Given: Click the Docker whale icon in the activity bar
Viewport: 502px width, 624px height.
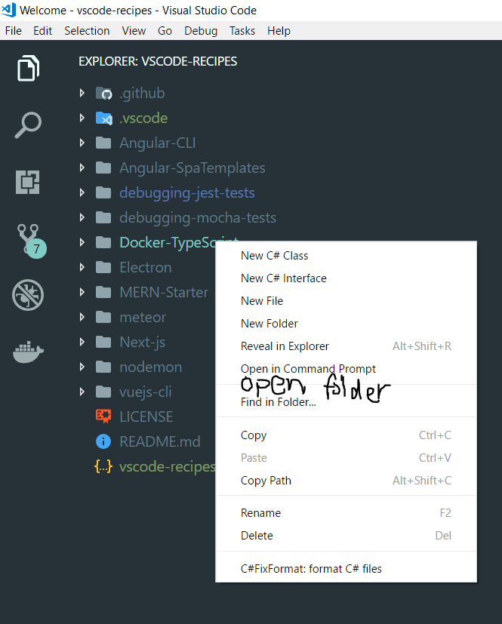Looking at the screenshot, I should coord(27,352).
